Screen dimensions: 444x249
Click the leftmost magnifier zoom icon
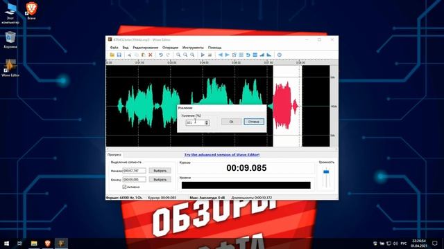tap(178, 55)
